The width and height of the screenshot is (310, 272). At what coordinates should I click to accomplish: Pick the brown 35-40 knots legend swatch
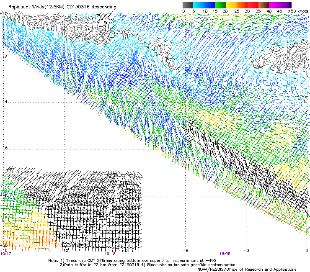(x=264, y=5)
